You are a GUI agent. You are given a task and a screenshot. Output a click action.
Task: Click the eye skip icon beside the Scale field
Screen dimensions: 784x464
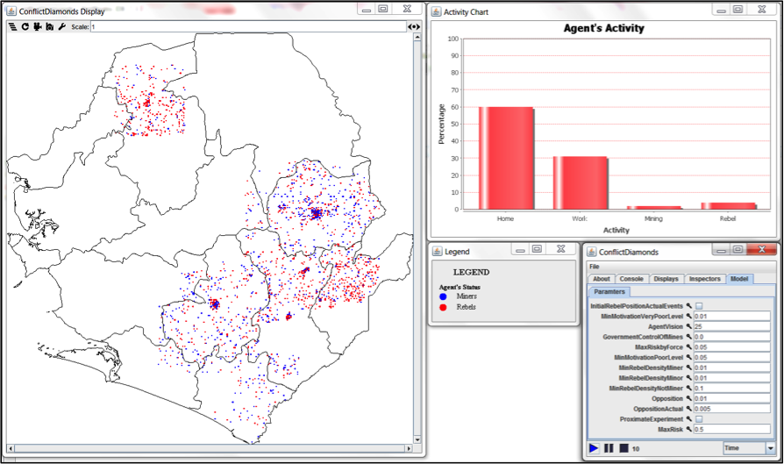(x=414, y=27)
